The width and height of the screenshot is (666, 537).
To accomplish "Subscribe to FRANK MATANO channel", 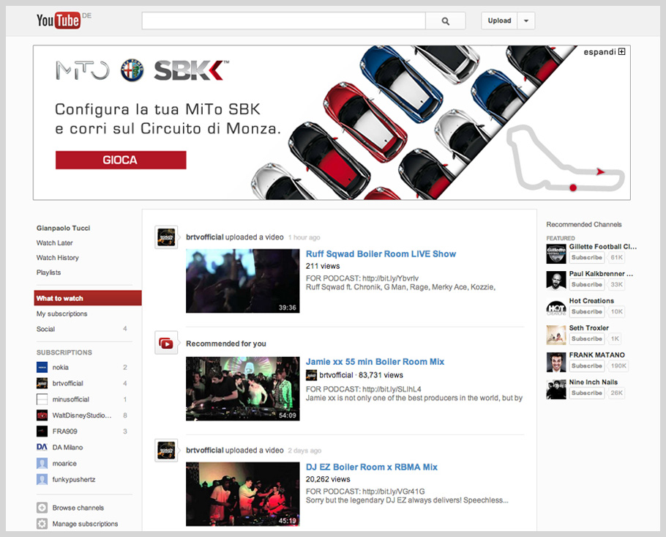I will coord(586,366).
